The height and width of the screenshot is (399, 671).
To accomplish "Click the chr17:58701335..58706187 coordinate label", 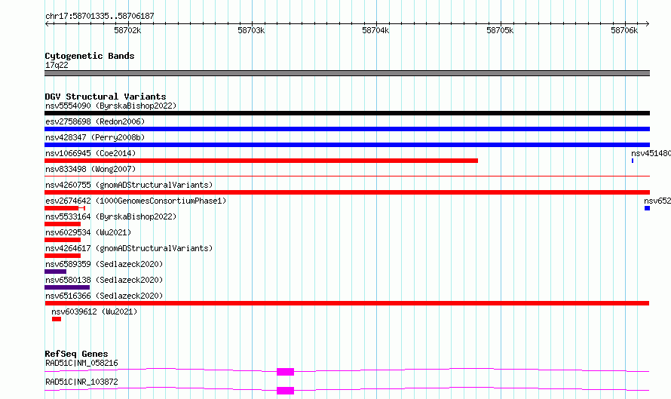I will point(100,17).
